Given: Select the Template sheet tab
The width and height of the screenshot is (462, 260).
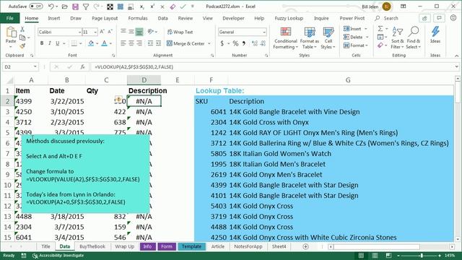Looking at the screenshot, I should [191, 246].
